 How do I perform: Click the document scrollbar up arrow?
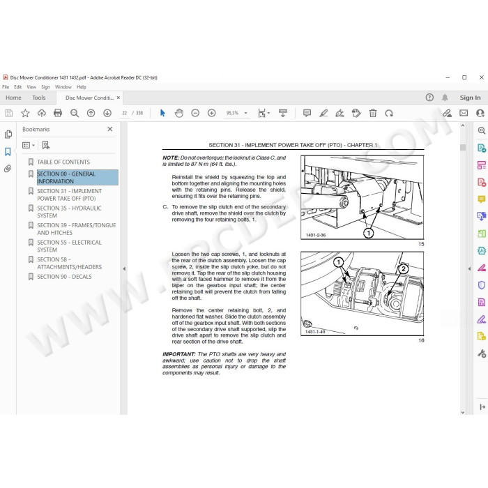pyautogui.click(x=463, y=125)
